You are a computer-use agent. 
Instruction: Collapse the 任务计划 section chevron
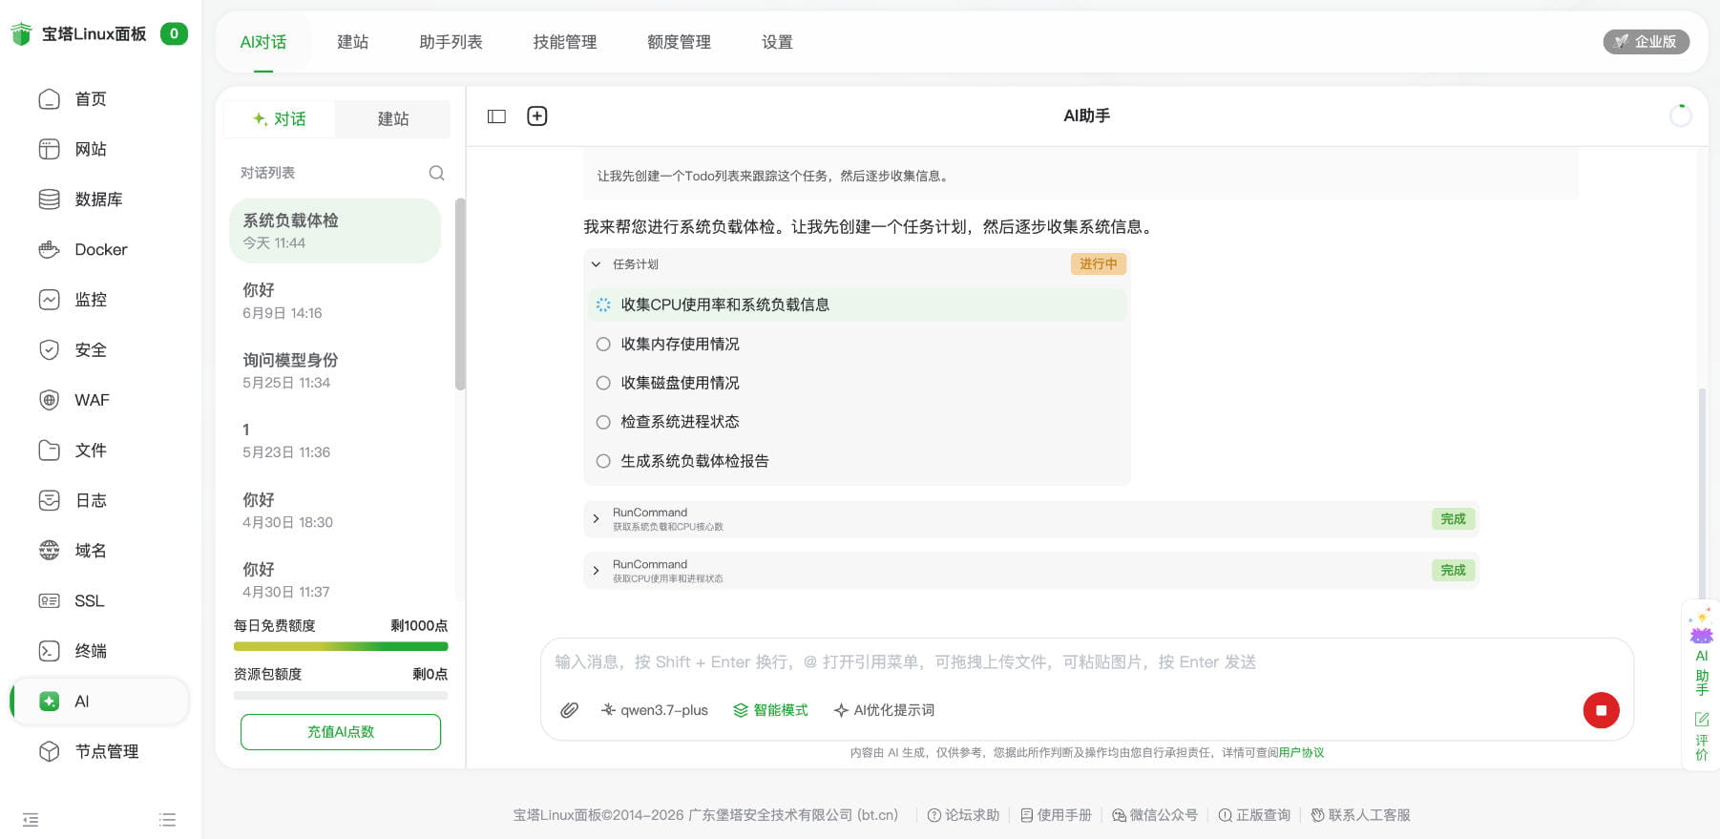pyautogui.click(x=597, y=264)
